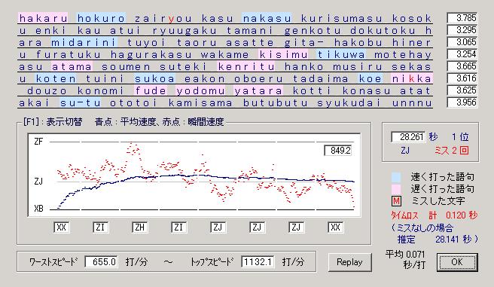This screenshot has height=287, width=494.
Task: Click the last XX level box under graph
Action: pyautogui.click(x=335, y=227)
